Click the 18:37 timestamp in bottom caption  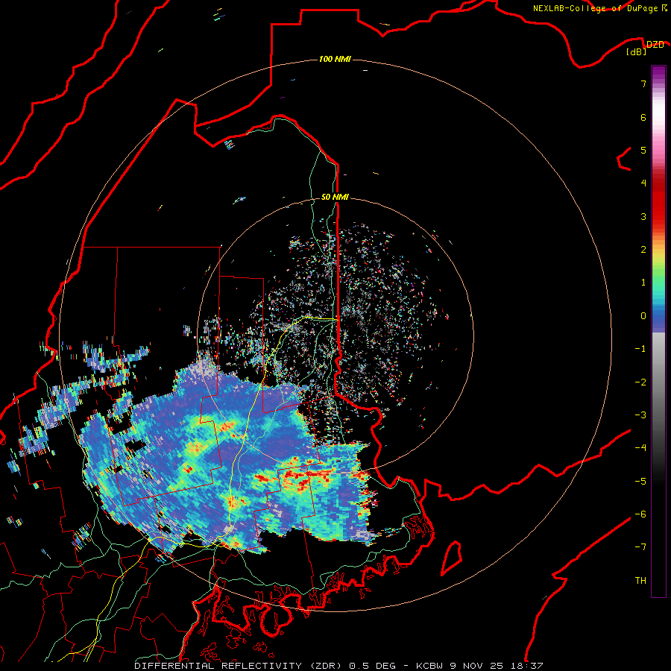click(526, 666)
